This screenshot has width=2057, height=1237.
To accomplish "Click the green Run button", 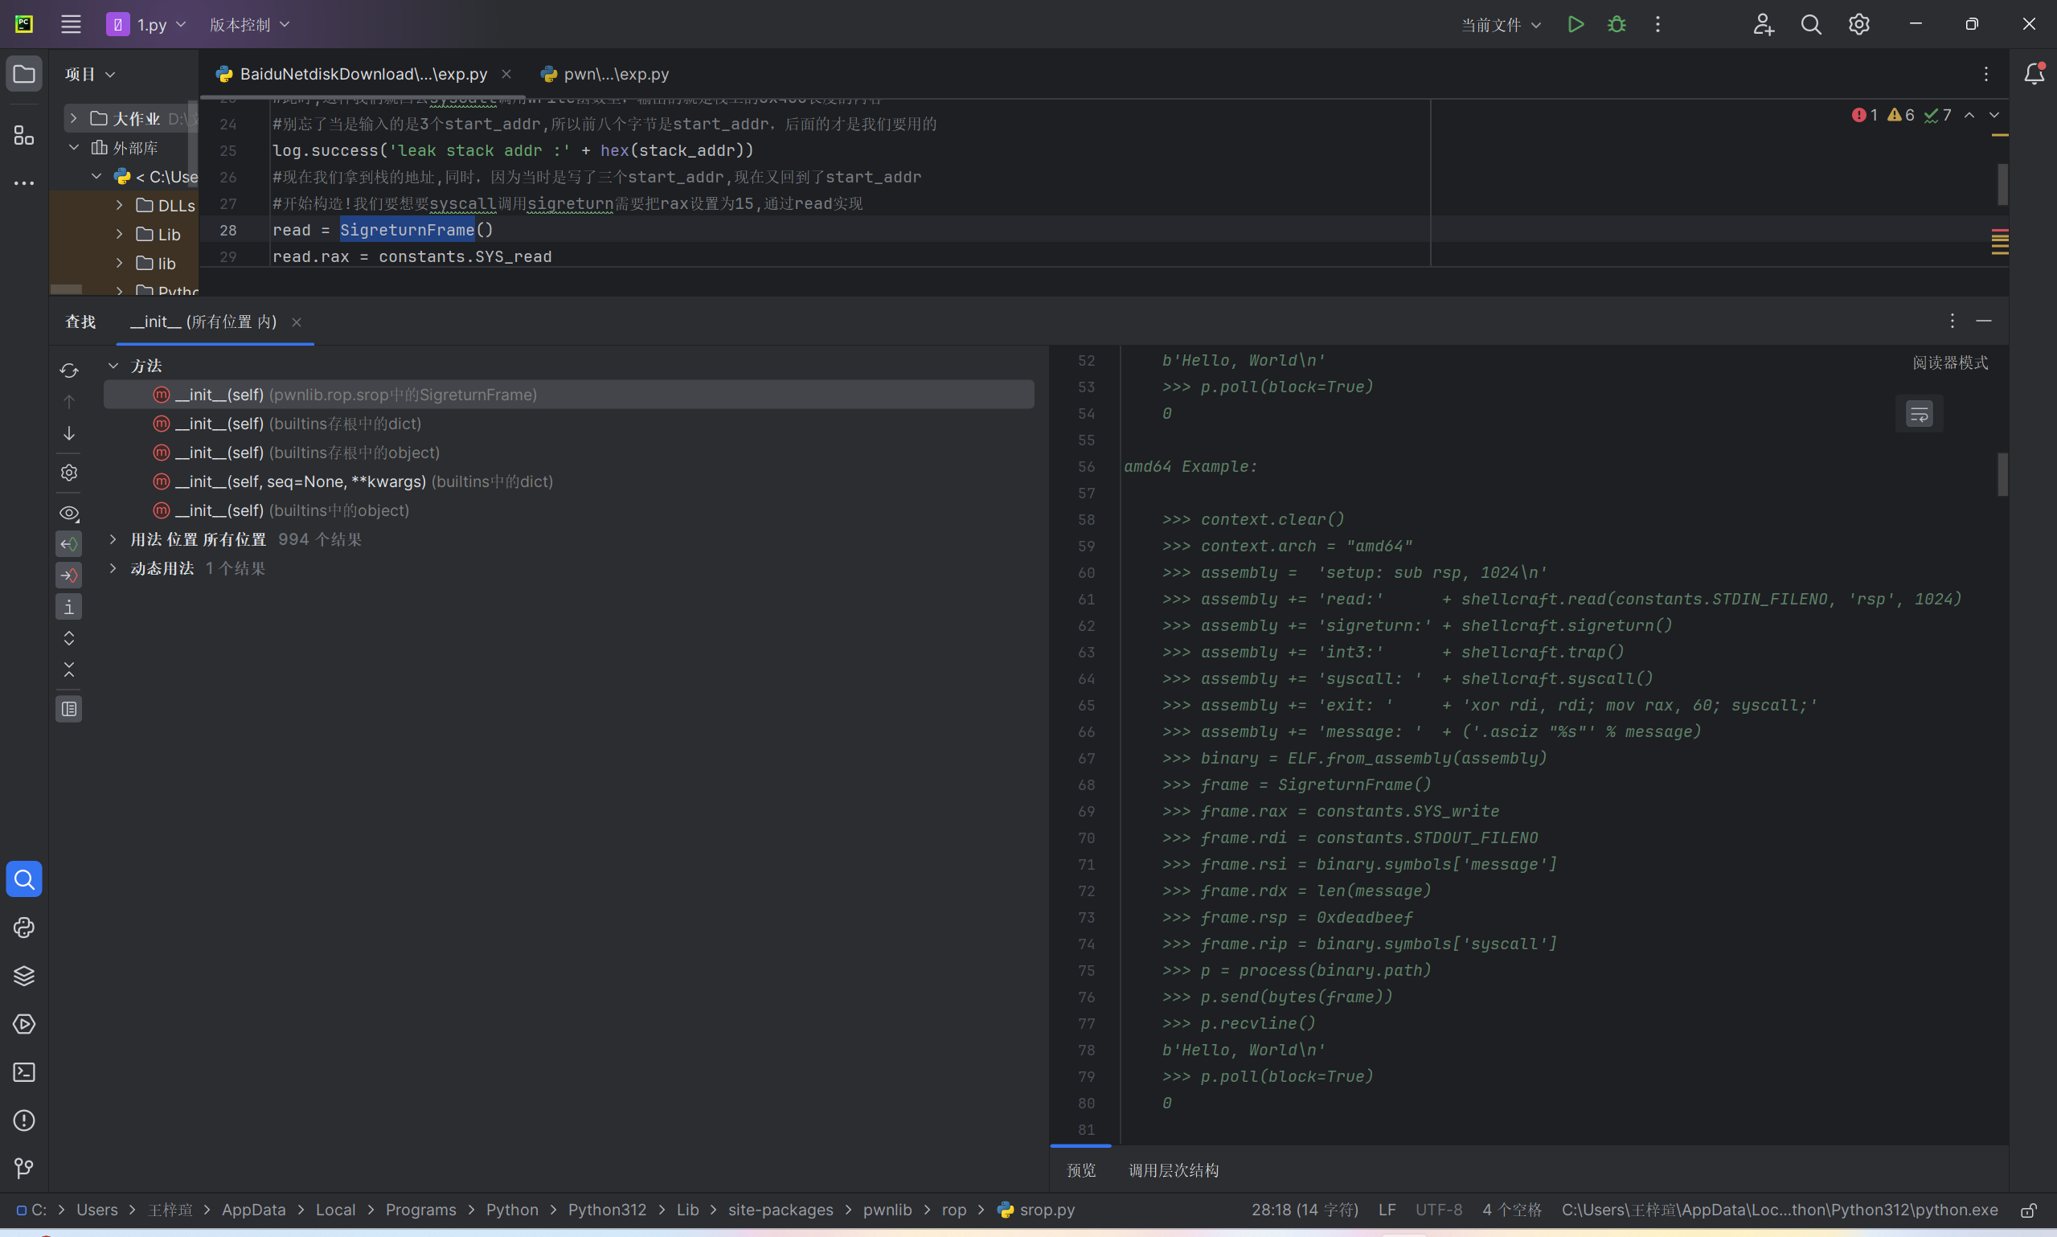I will pyautogui.click(x=1576, y=24).
